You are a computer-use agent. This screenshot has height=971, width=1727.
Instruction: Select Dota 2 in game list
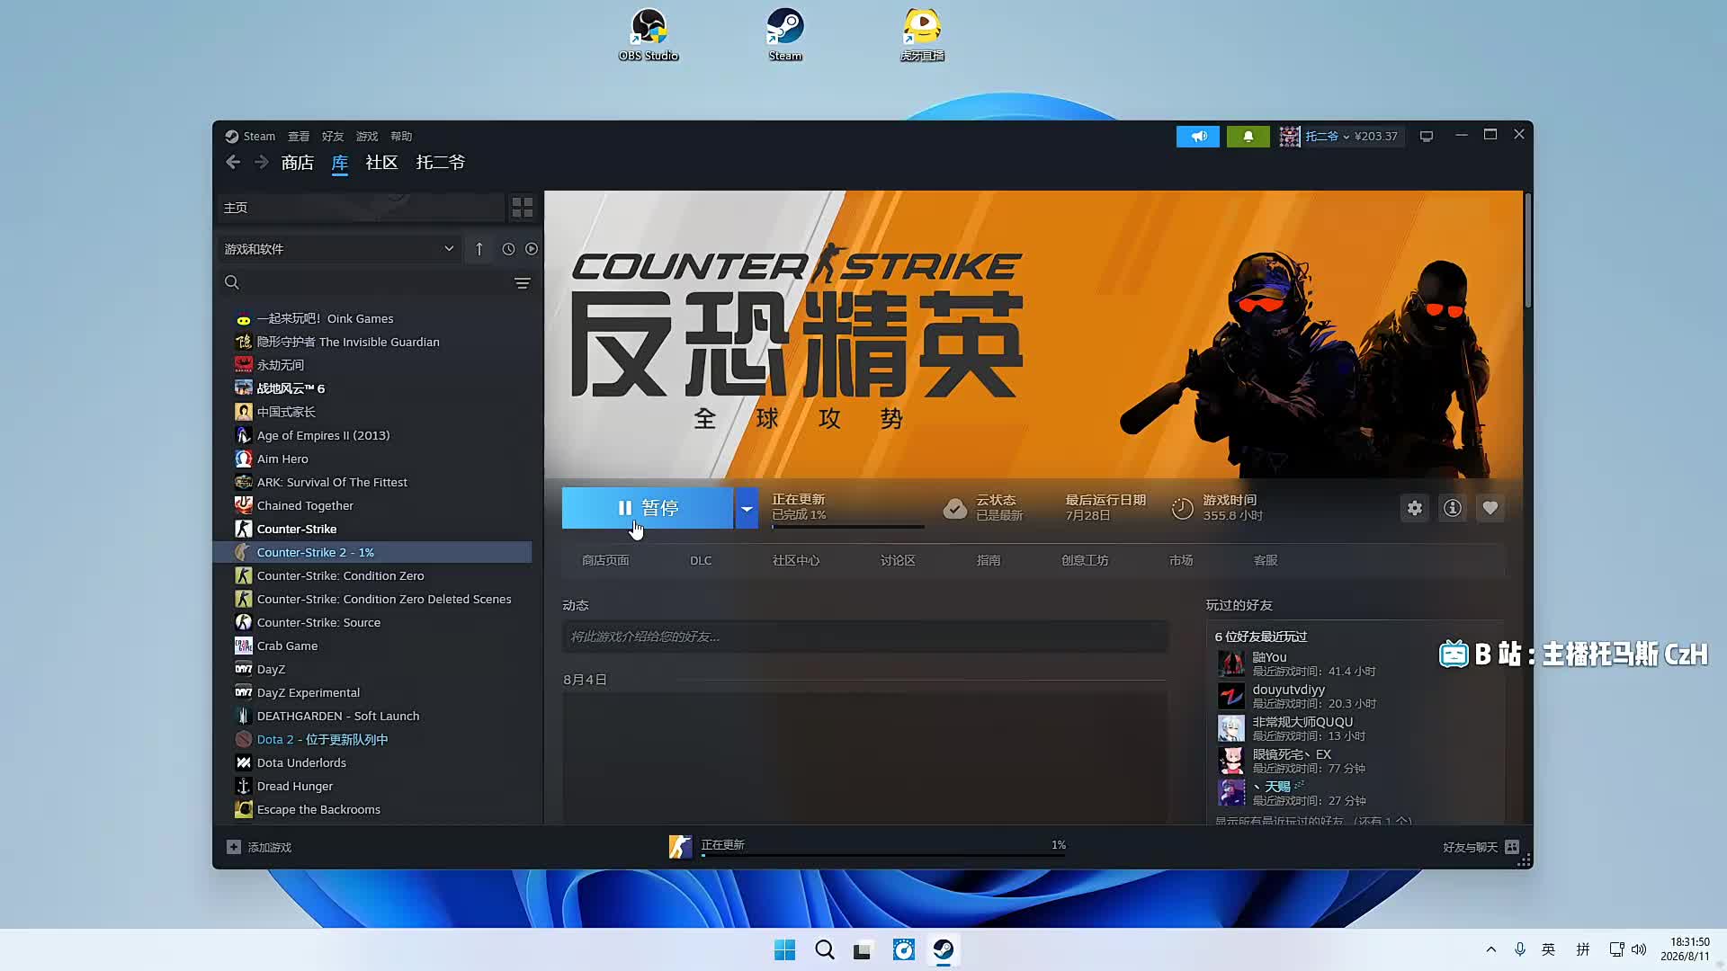click(x=373, y=739)
